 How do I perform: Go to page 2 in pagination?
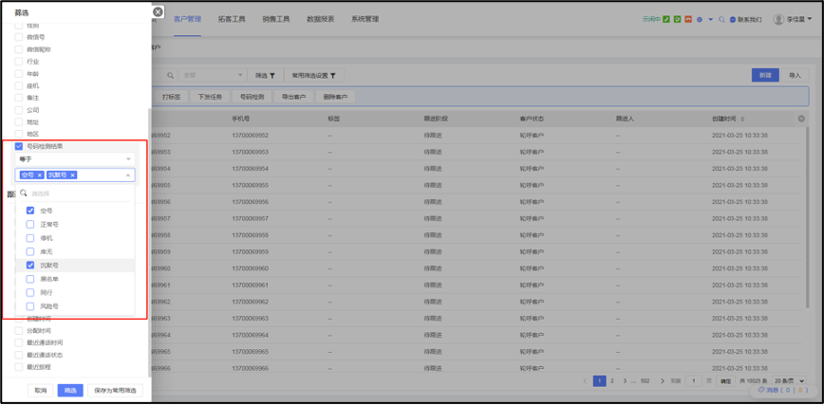tap(612, 381)
